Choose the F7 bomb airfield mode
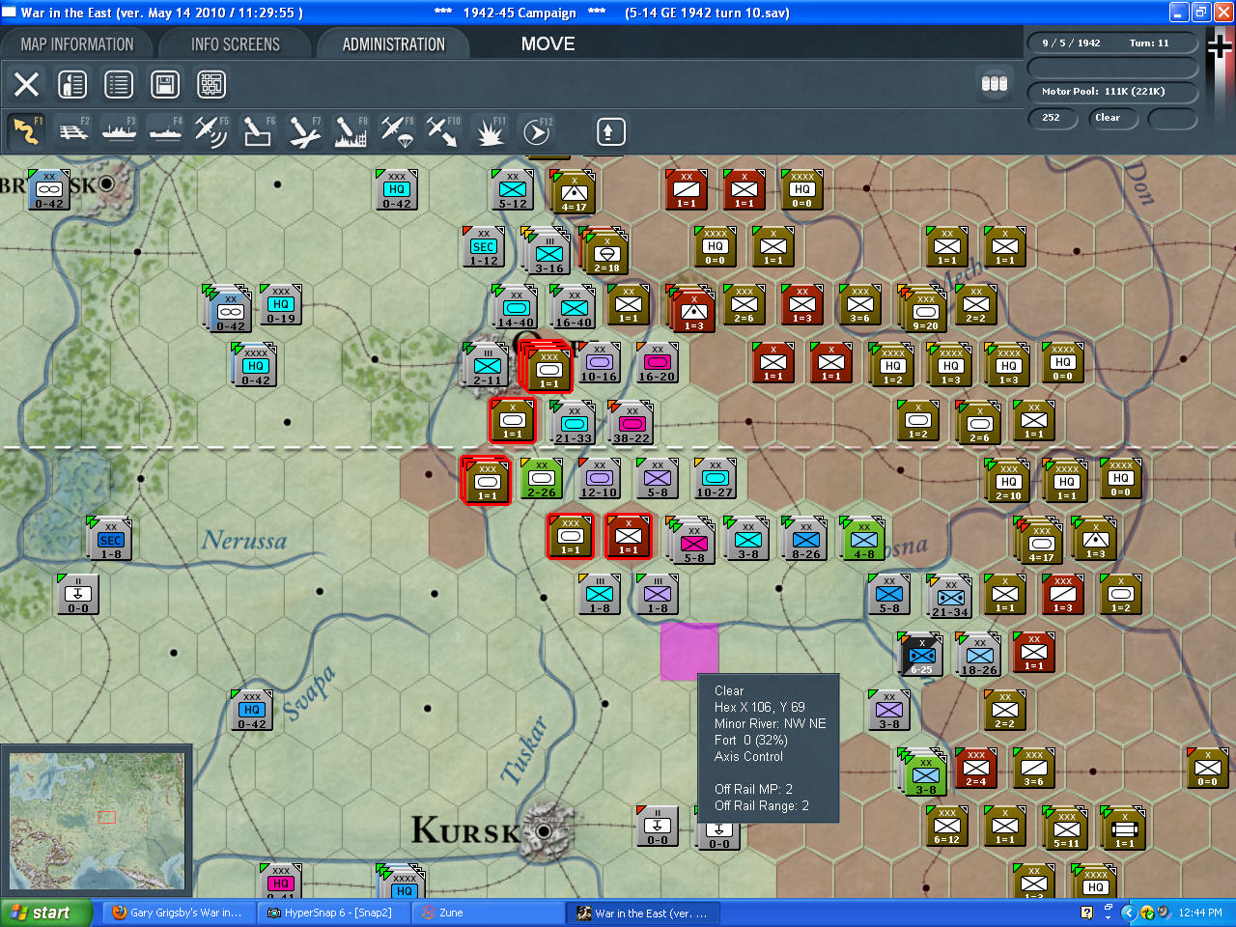The width and height of the screenshot is (1236, 927). click(x=304, y=131)
